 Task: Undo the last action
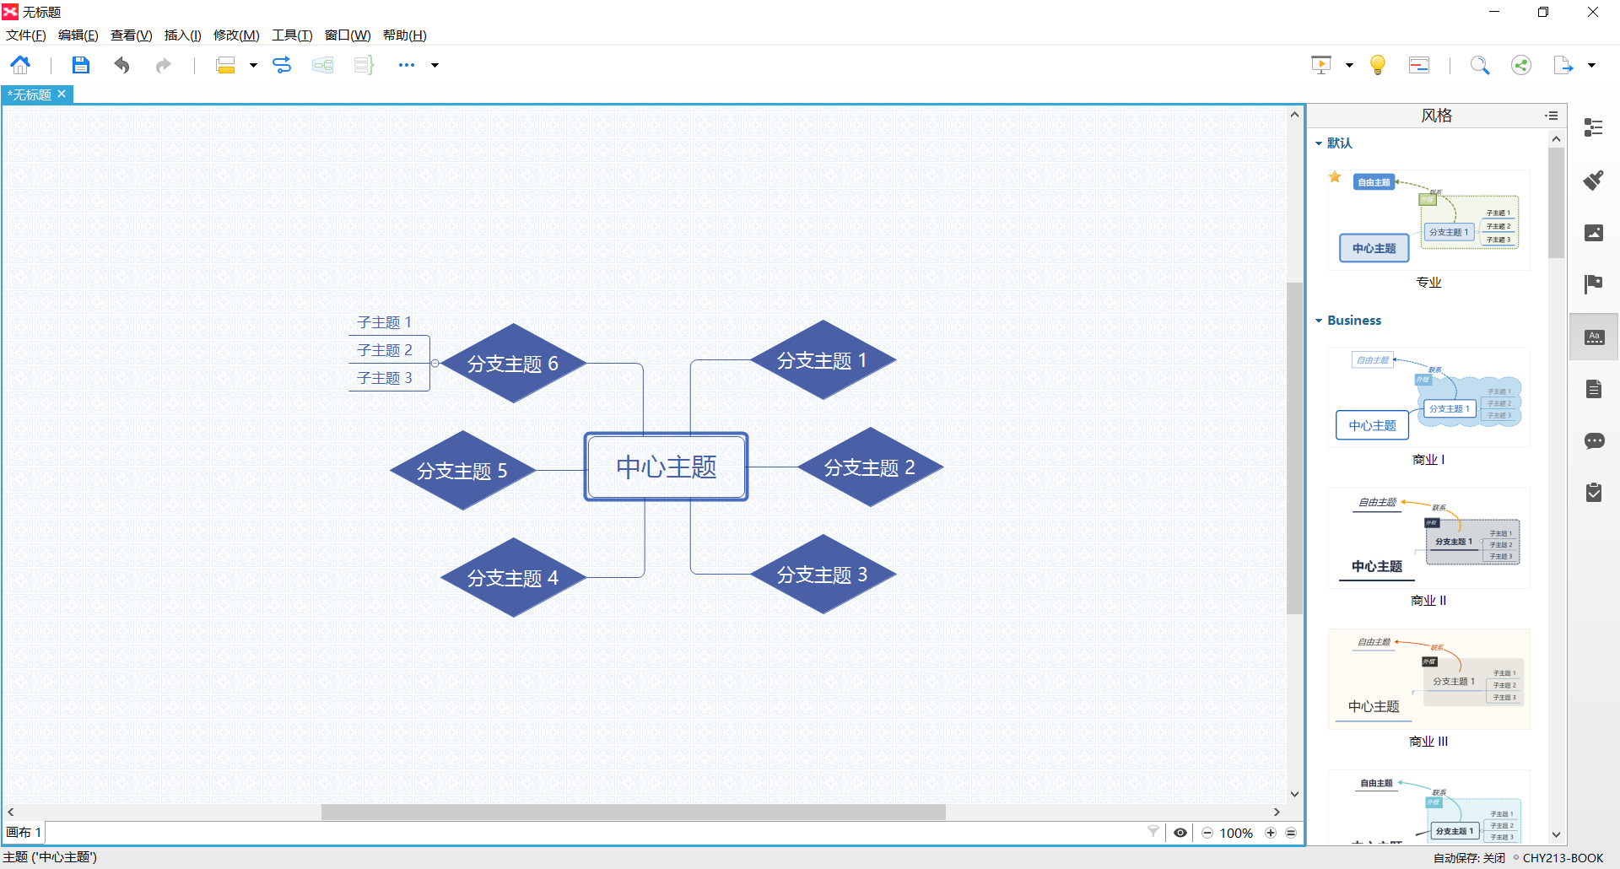121,65
